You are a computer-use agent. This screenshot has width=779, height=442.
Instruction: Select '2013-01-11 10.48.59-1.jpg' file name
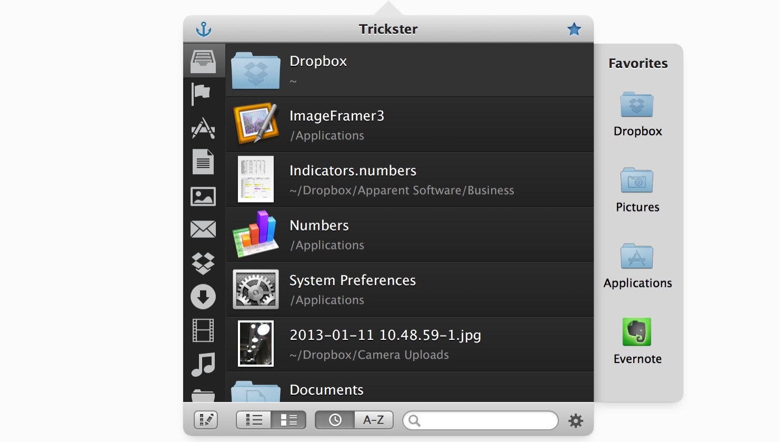pyautogui.click(x=385, y=336)
